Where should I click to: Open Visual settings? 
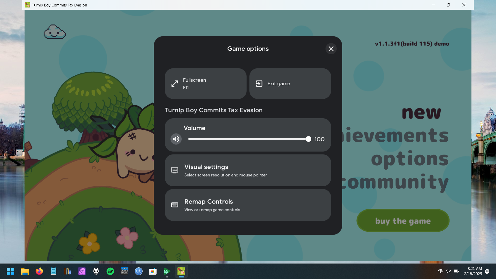[x=248, y=170]
